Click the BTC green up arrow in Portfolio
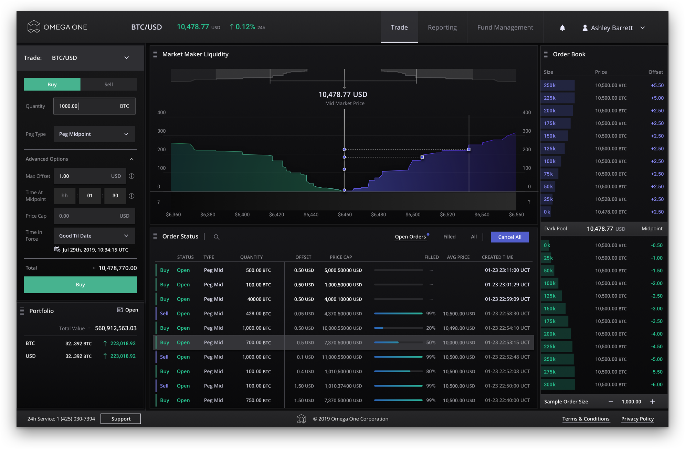Image resolution: width=685 pixels, height=449 pixels. [x=105, y=343]
